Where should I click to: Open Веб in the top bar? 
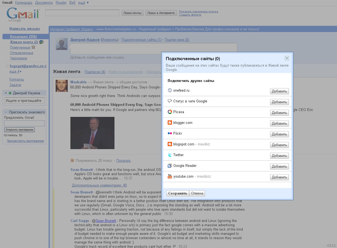[x=72, y=3]
